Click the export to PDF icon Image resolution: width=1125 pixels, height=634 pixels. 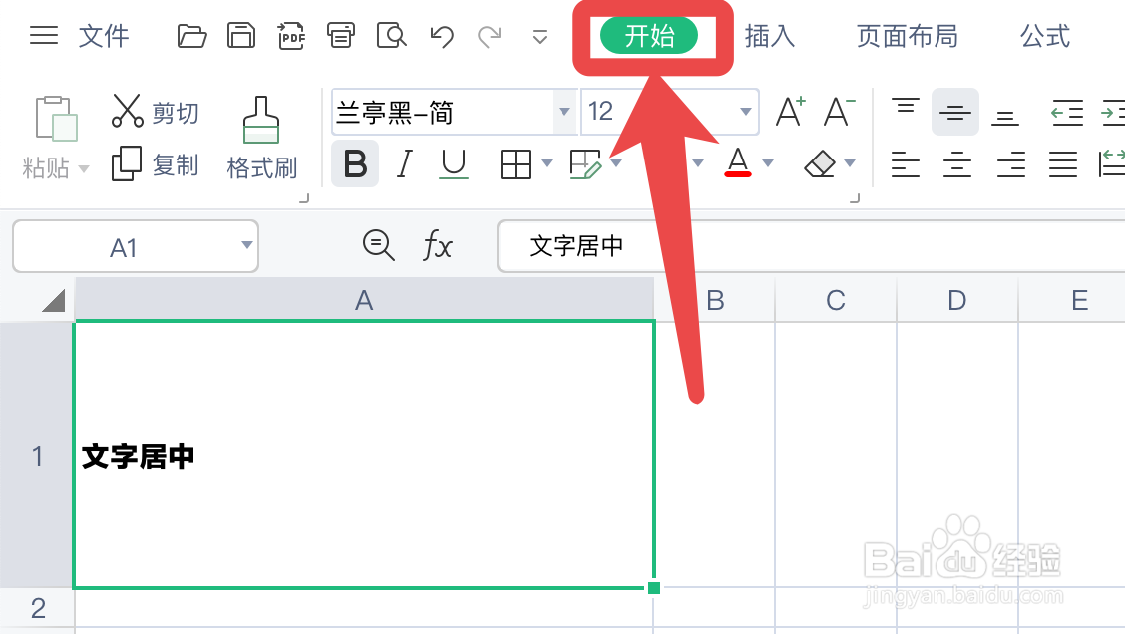coord(290,34)
